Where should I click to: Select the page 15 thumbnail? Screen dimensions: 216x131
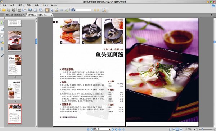(x=15, y=65)
